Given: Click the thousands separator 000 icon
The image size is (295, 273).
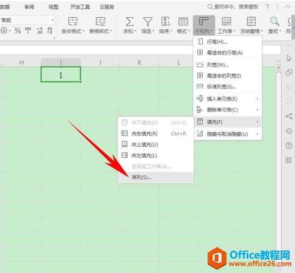Looking at the screenshot, I should (28, 31).
